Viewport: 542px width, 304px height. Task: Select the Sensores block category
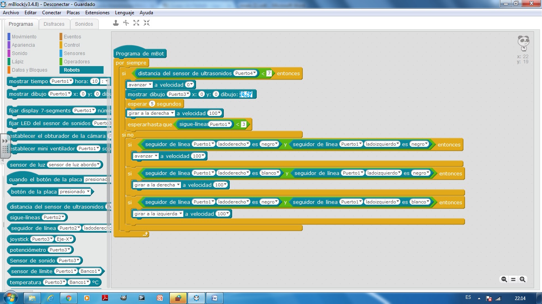(x=74, y=53)
